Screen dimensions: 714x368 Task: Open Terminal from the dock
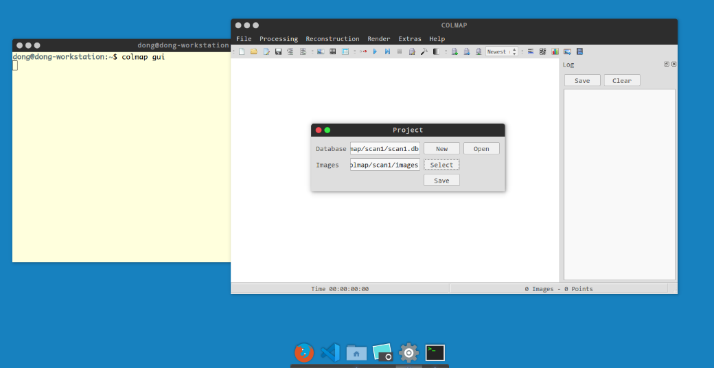[435, 352]
